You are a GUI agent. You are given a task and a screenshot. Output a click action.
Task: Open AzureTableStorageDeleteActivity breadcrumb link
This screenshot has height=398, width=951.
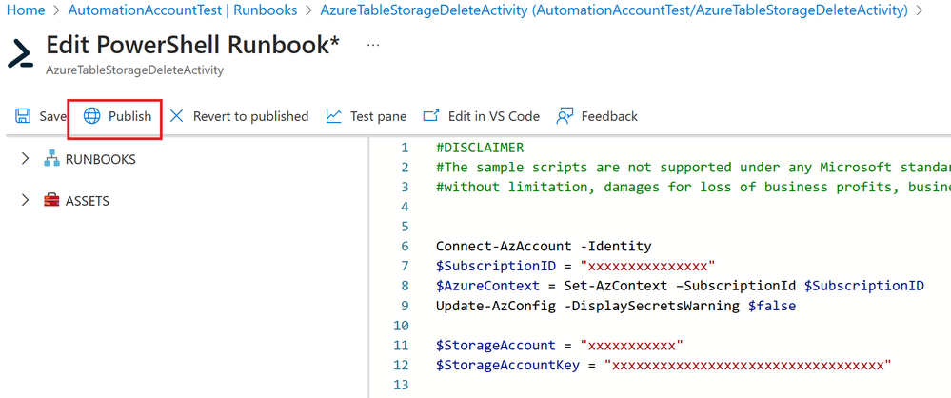coord(614,10)
